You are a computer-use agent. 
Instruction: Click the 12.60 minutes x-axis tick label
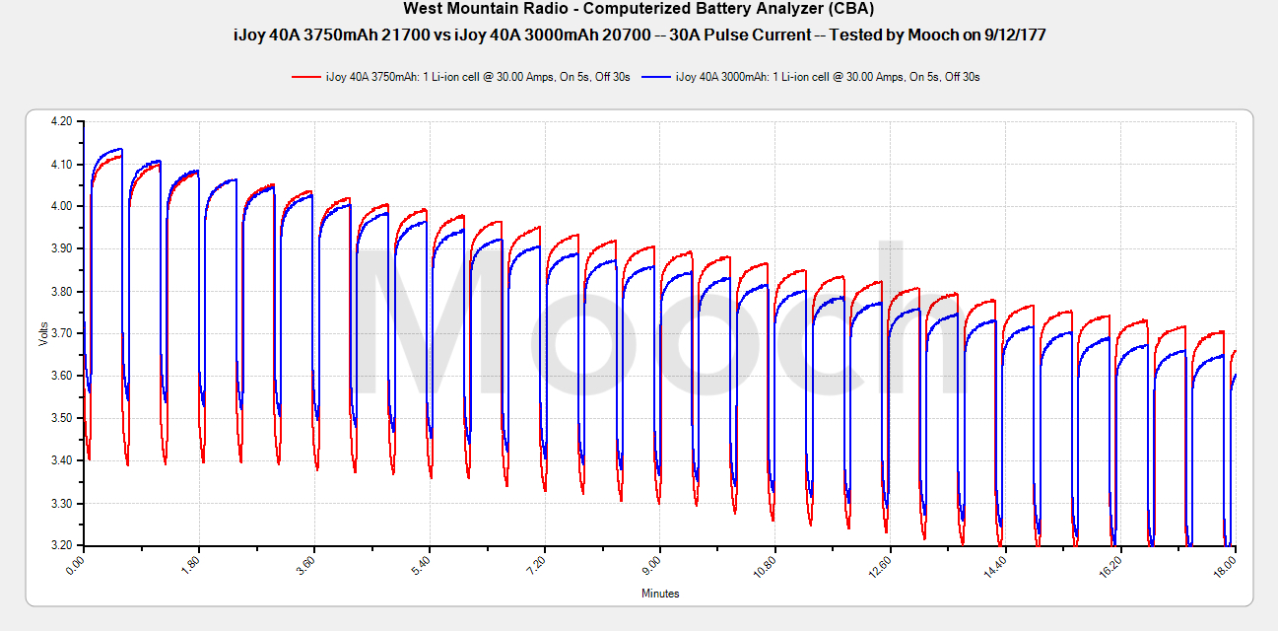[x=881, y=566]
